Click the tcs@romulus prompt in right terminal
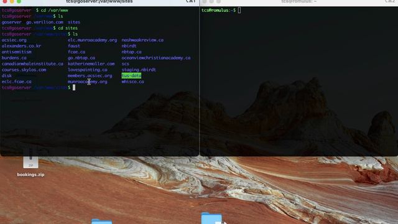Image resolution: width=398 pixels, height=224 pixels. point(218,10)
